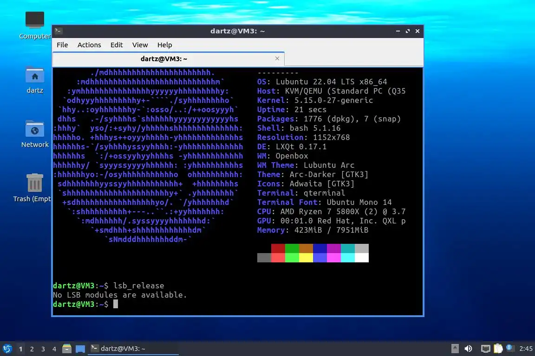Viewport: 535px width, 356px height.
Task: Open the Lubuntu application menu
Action: [x=7, y=349]
